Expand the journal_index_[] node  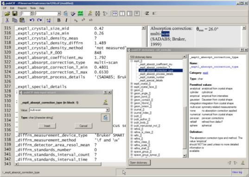[x=132, y=113]
